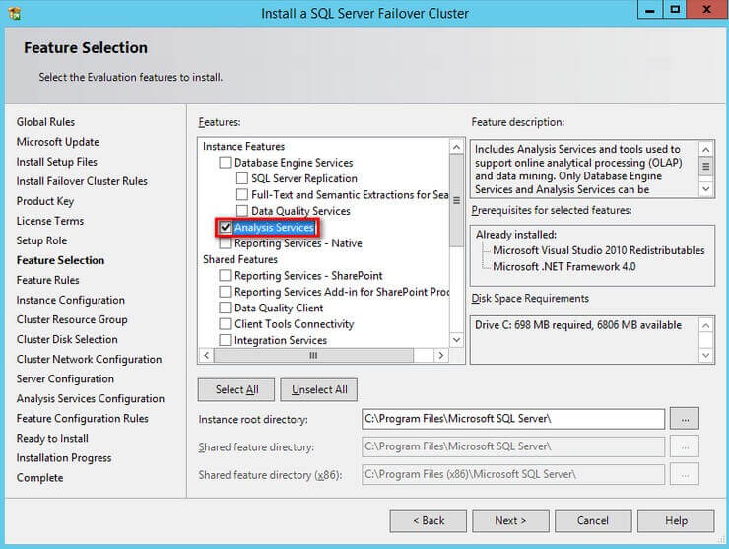This screenshot has width=729, height=549.
Task: Check the SQL Server Replication checkbox
Action: click(x=241, y=178)
